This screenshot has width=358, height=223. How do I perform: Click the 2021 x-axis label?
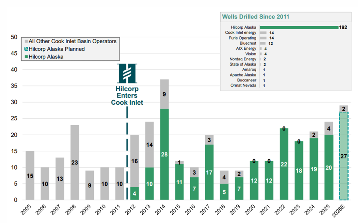point(265,210)
